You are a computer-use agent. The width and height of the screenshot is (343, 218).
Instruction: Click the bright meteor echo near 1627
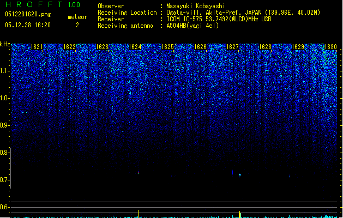[x=240, y=174]
